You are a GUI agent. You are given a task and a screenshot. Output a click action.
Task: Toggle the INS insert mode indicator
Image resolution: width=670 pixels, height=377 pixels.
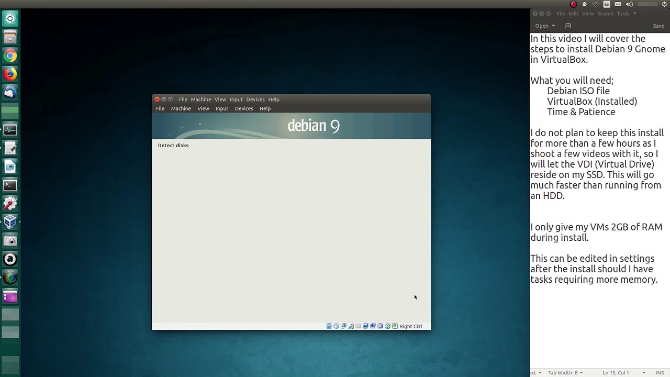tap(660, 373)
